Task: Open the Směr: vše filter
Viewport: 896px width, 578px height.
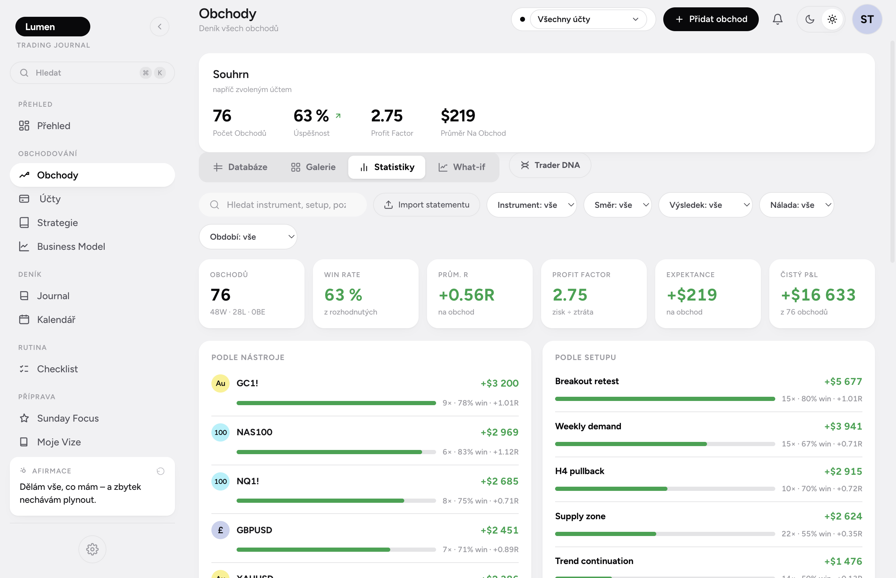Action: click(617, 205)
